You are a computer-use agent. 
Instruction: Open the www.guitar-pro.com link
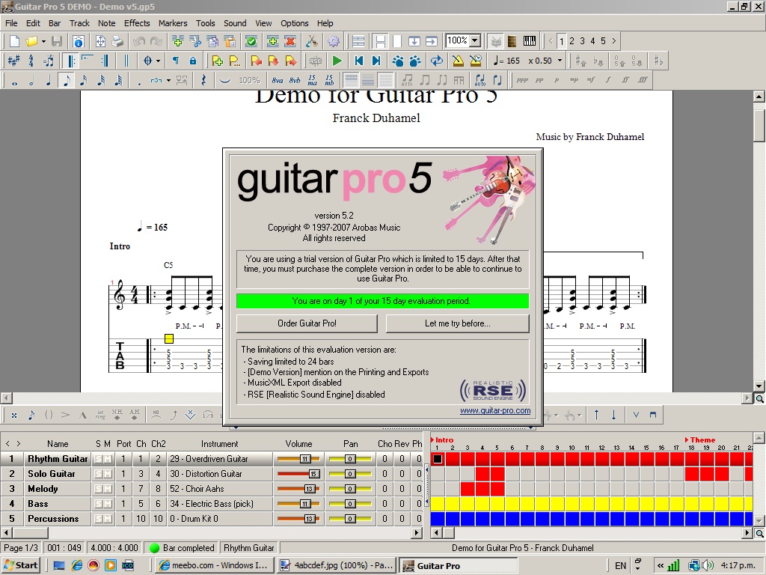coord(495,411)
